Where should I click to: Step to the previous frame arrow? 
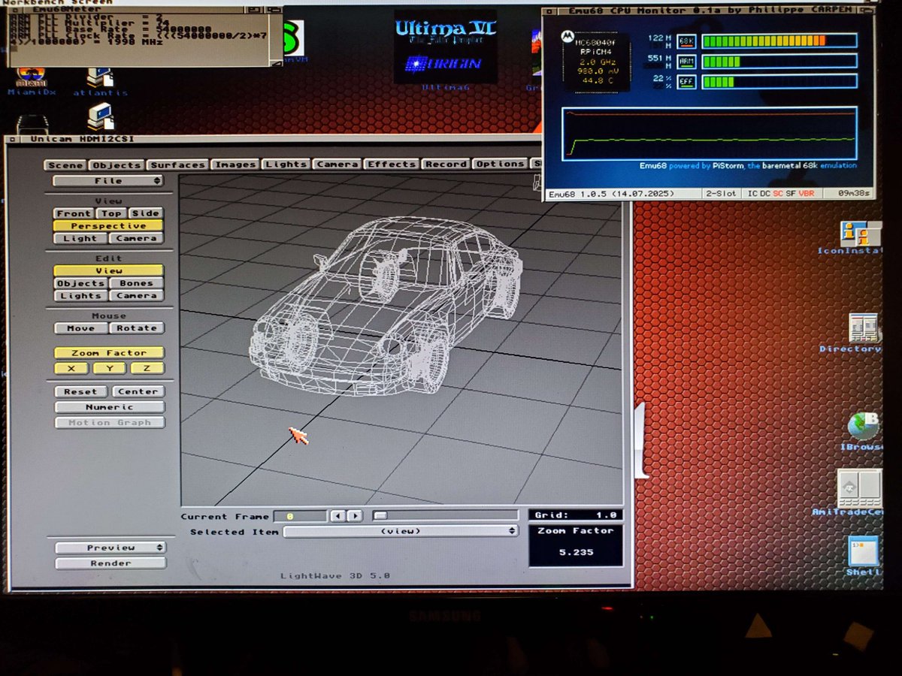tap(337, 516)
